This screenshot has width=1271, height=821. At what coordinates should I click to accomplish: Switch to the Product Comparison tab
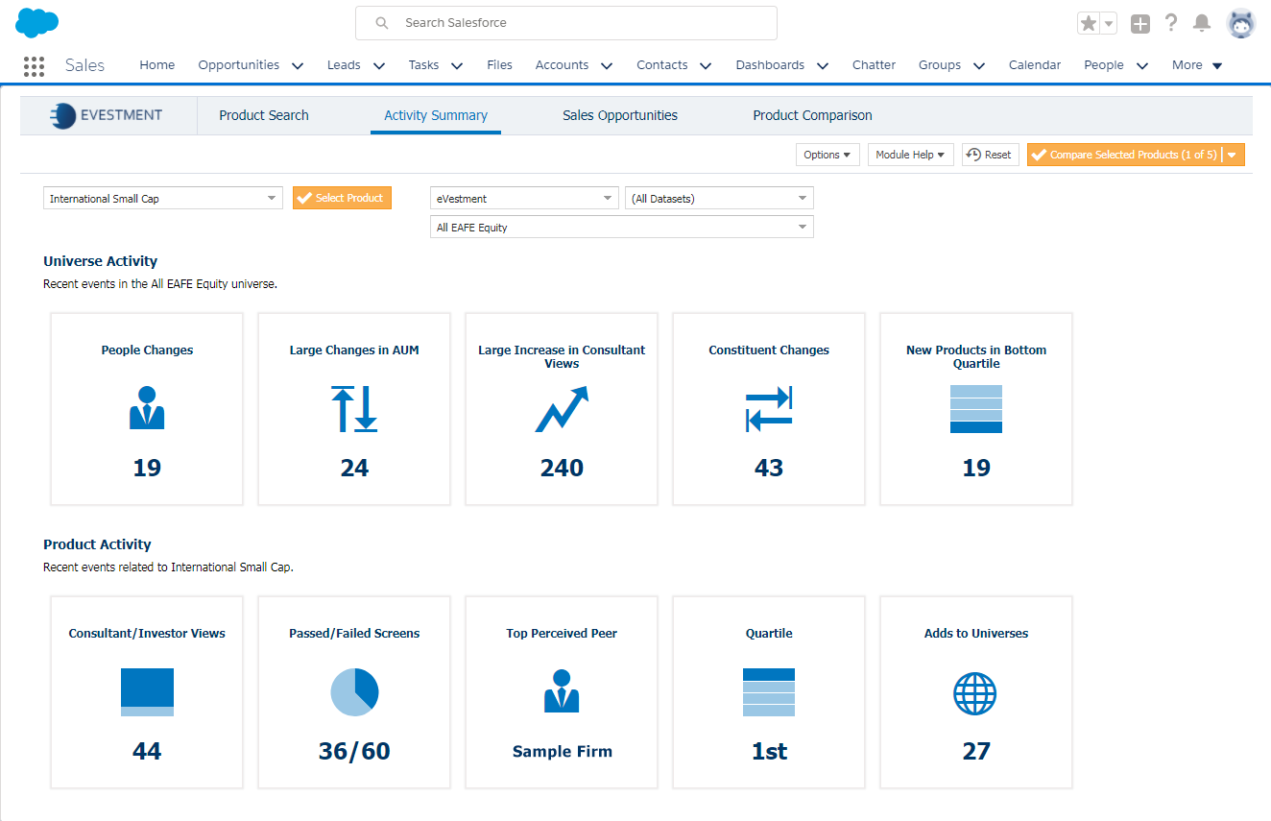(812, 114)
